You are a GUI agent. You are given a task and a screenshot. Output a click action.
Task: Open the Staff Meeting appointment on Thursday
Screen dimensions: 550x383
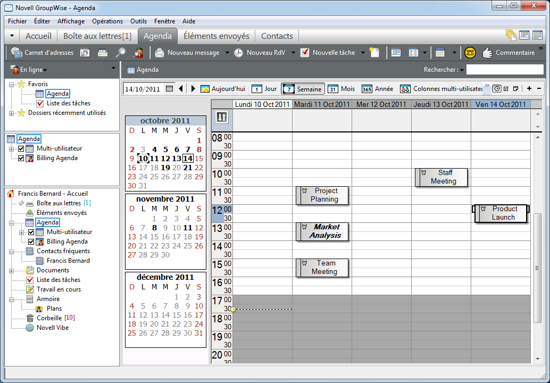[441, 176]
